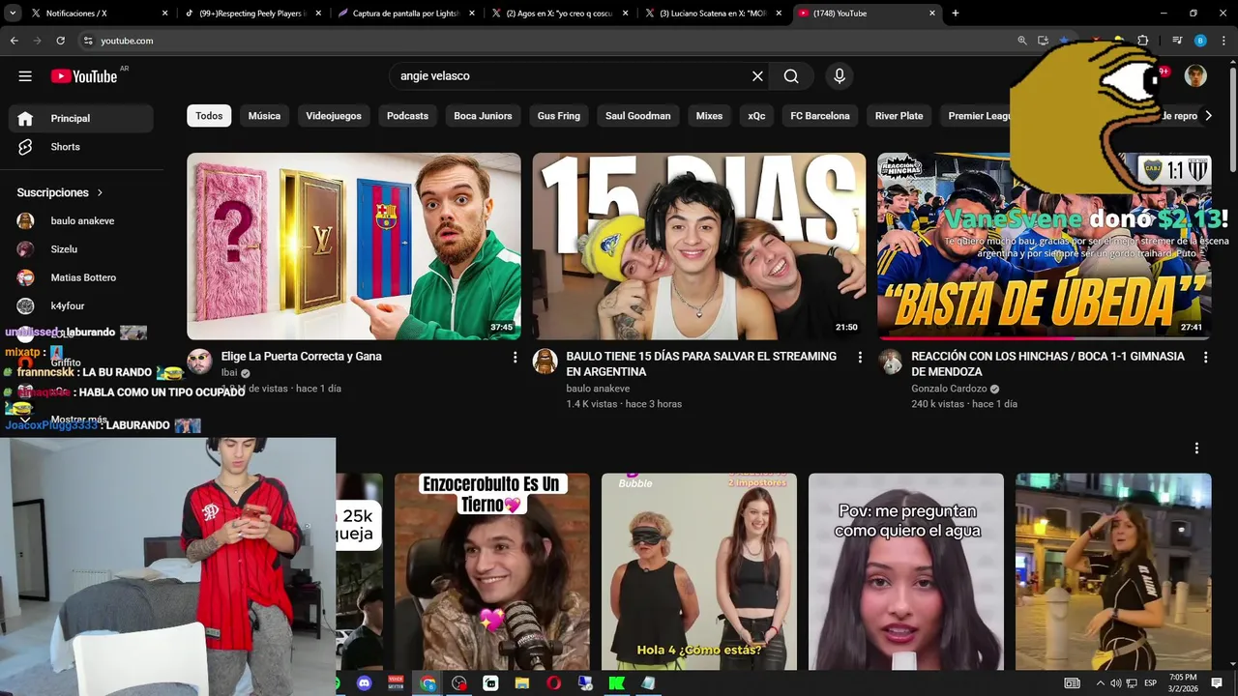The width and height of the screenshot is (1238, 696).
Task: Select the Música filter chip
Action: (x=264, y=116)
